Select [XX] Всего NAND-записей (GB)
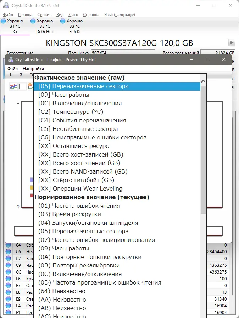Image resolution: width=239 pixels, height=318 pixels. point(117,171)
